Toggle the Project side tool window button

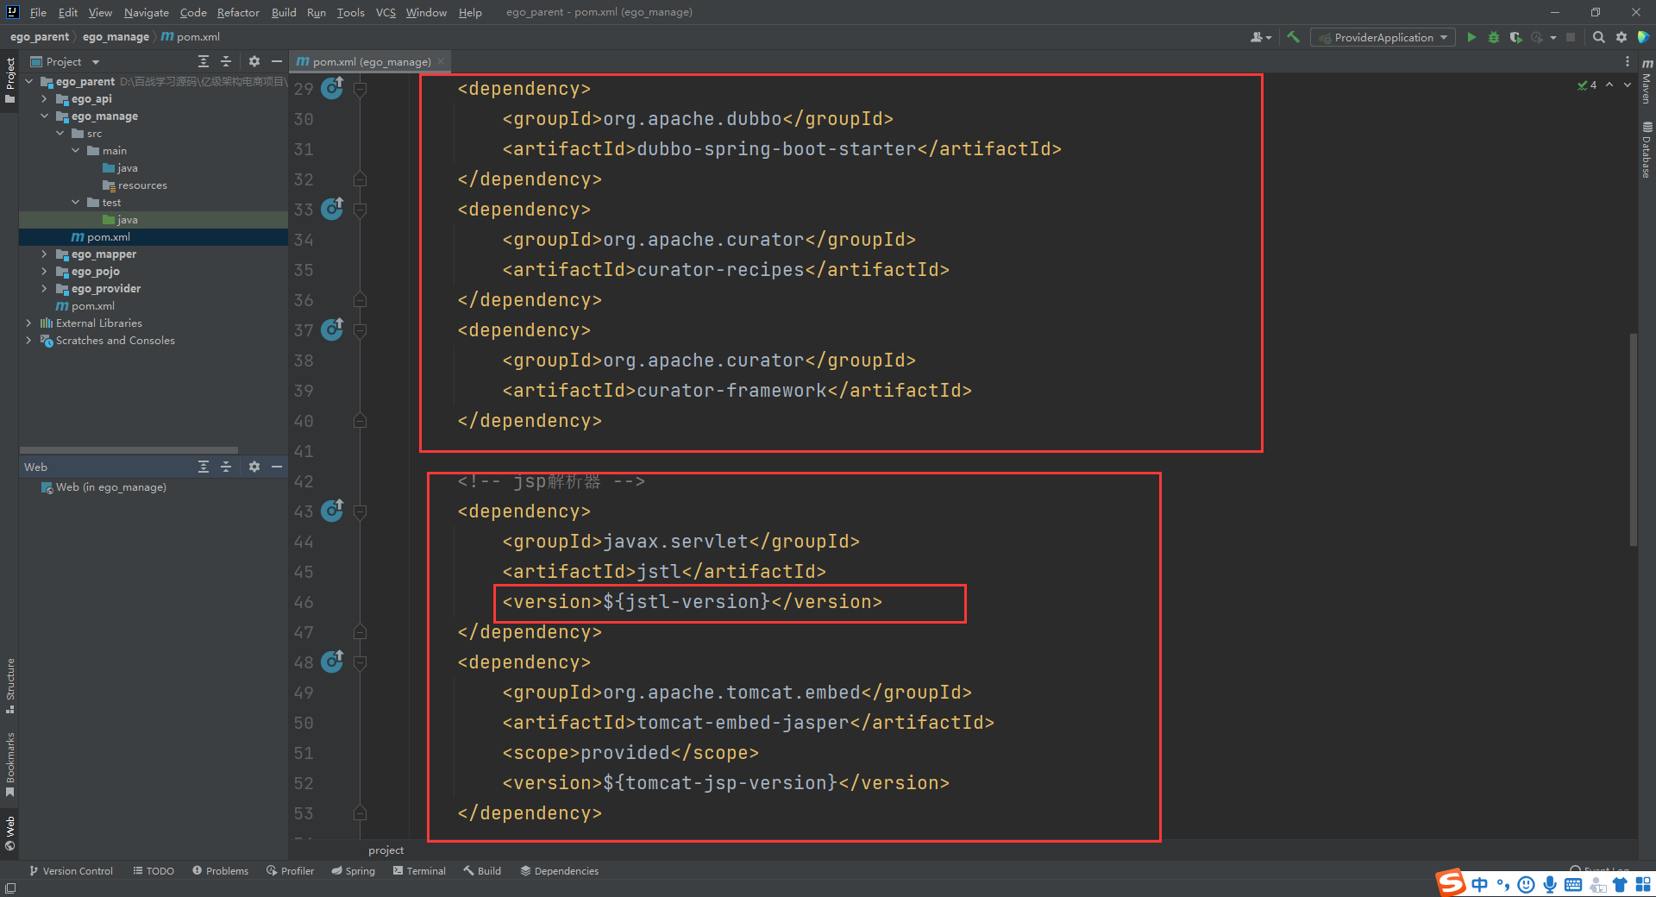(x=10, y=79)
